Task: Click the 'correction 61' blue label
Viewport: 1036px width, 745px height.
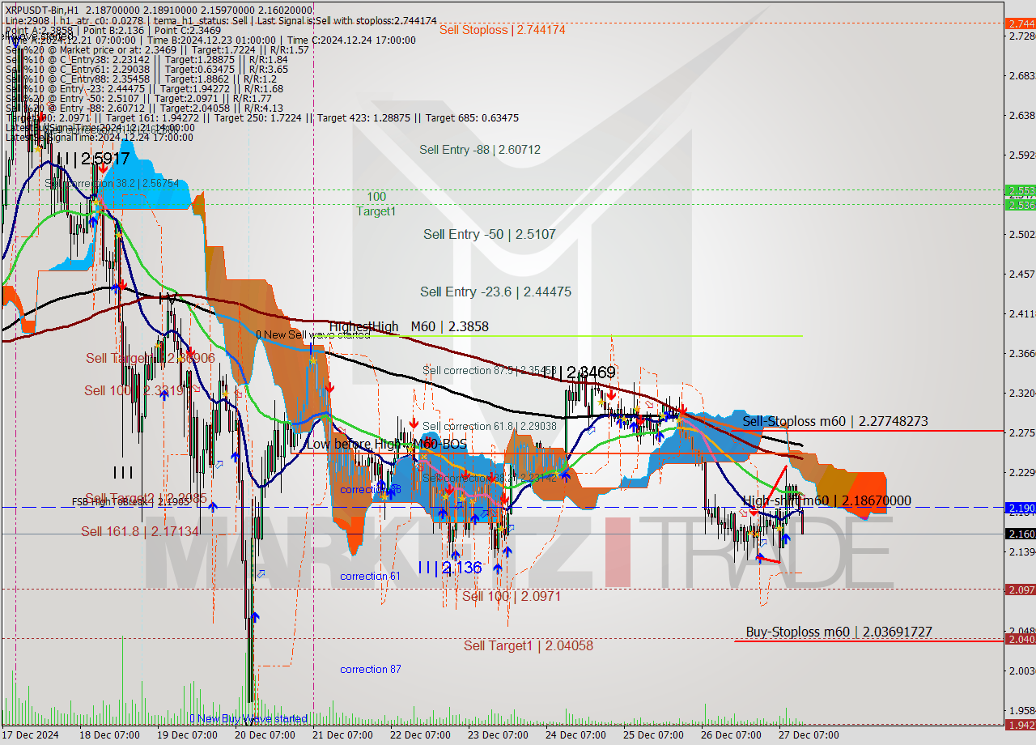Action: click(370, 576)
